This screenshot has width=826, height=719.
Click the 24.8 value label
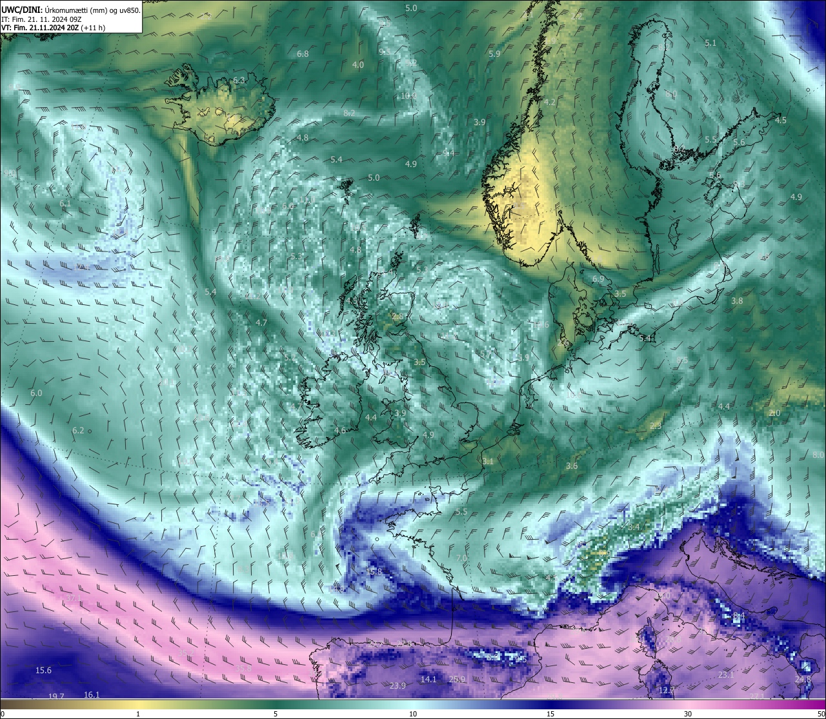pyautogui.click(x=803, y=680)
